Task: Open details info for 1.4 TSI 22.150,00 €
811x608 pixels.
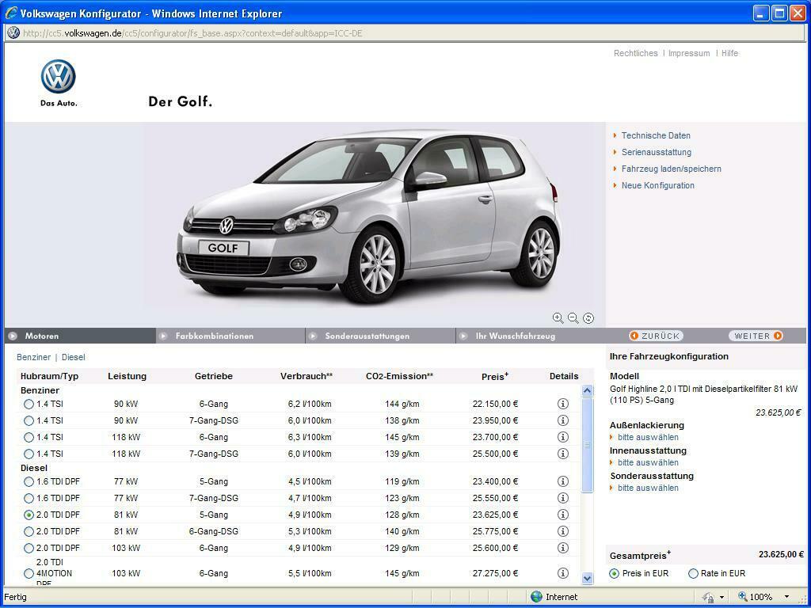Action: 563,404
